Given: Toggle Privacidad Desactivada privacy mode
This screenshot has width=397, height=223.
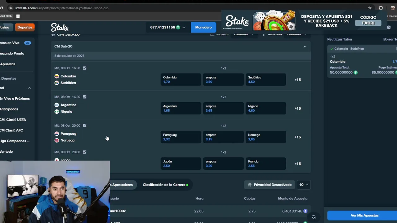Looking at the screenshot, I should coord(269,185).
